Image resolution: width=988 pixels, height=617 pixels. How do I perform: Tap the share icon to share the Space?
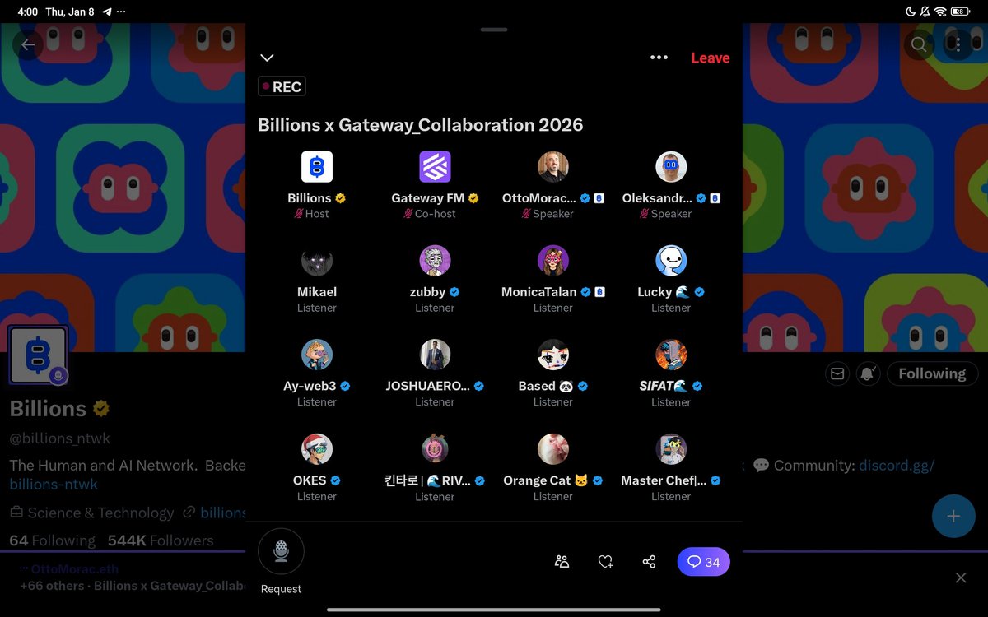click(649, 561)
